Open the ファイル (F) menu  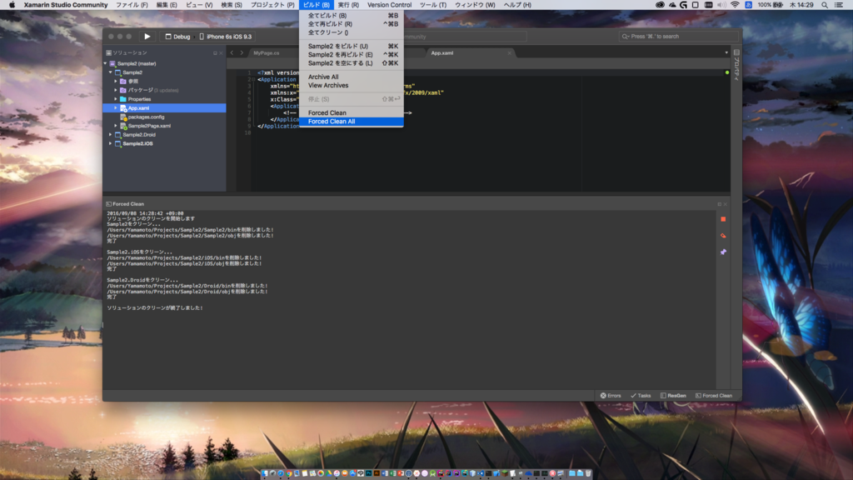[x=132, y=5]
